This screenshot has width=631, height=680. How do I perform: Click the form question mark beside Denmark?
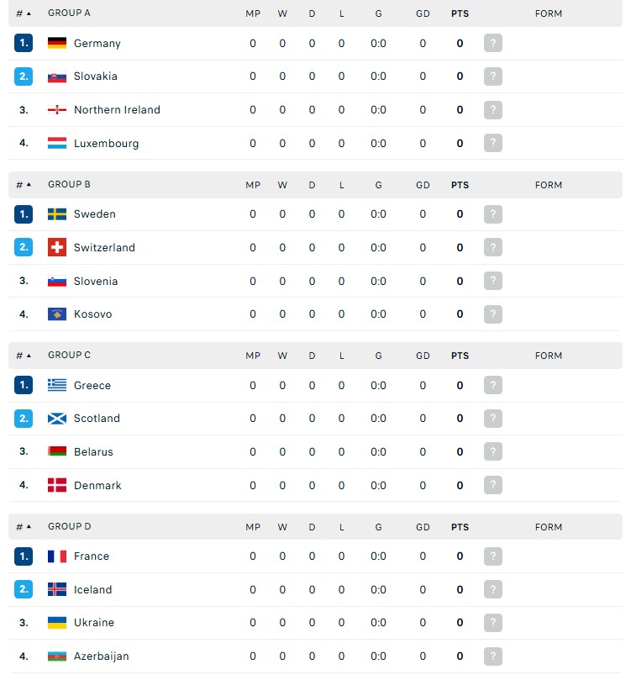click(492, 485)
